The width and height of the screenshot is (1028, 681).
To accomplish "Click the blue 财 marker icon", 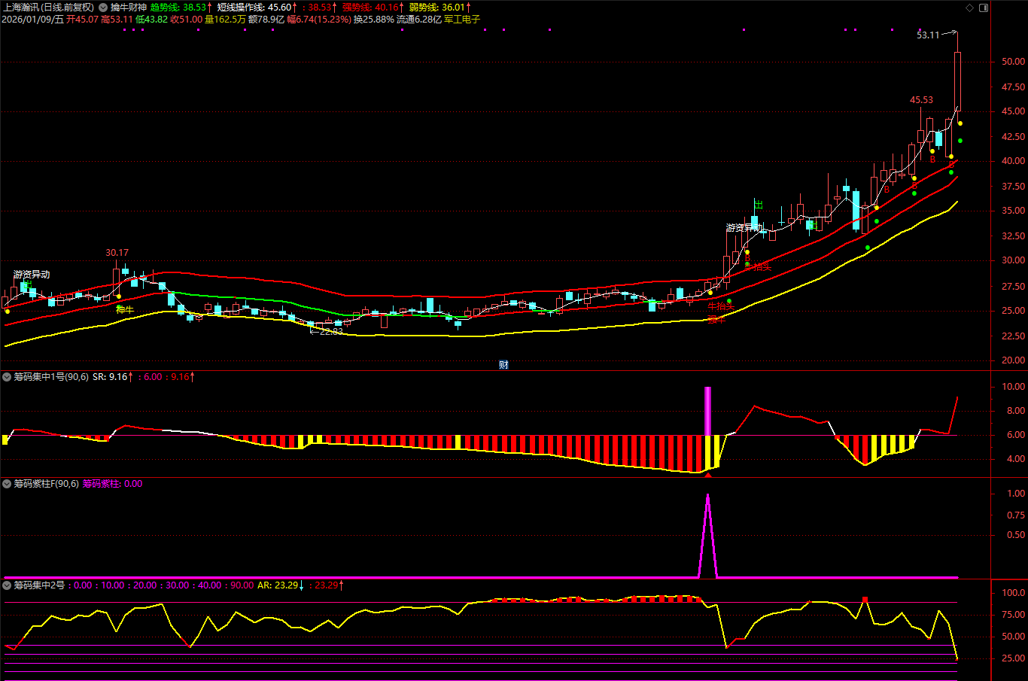I will (x=503, y=365).
